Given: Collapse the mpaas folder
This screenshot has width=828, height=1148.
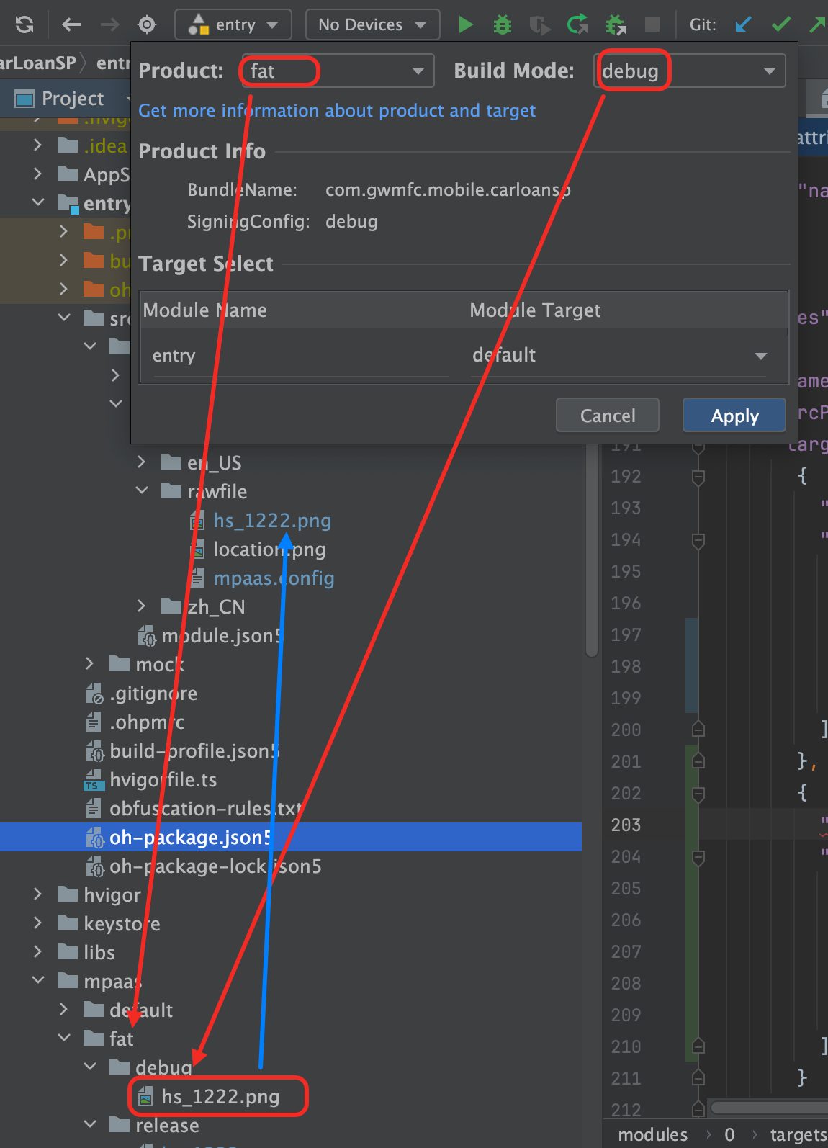Looking at the screenshot, I should click(37, 981).
